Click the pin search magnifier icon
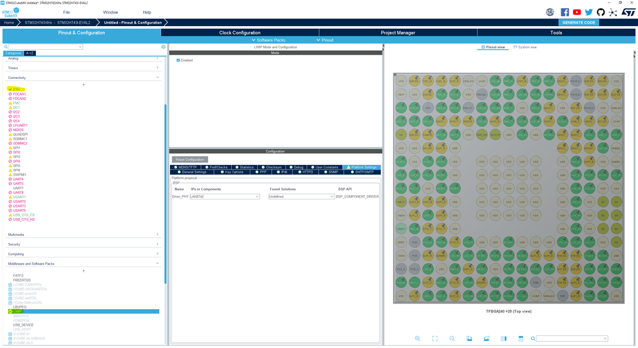The image size is (638, 348). pyautogui.click(x=533, y=338)
